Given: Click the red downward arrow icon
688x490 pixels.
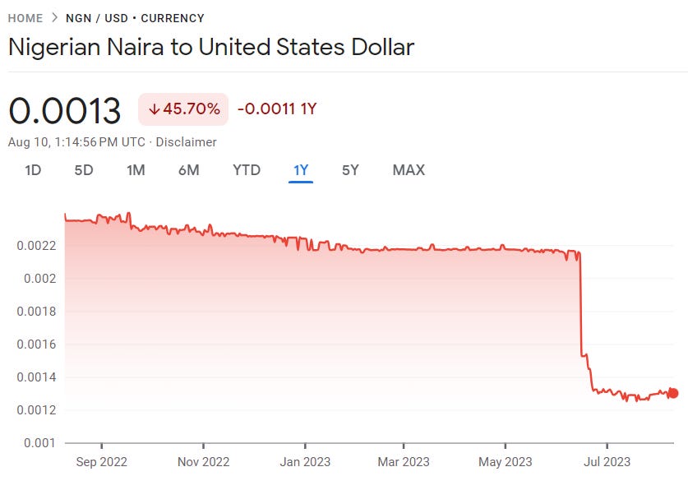Looking at the screenshot, I should pyautogui.click(x=156, y=109).
